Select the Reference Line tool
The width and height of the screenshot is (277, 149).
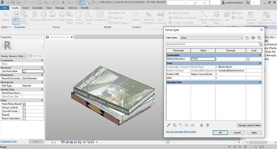204,18
